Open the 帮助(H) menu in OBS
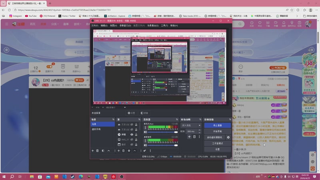The width and height of the screenshot is (320, 180). point(174,26)
